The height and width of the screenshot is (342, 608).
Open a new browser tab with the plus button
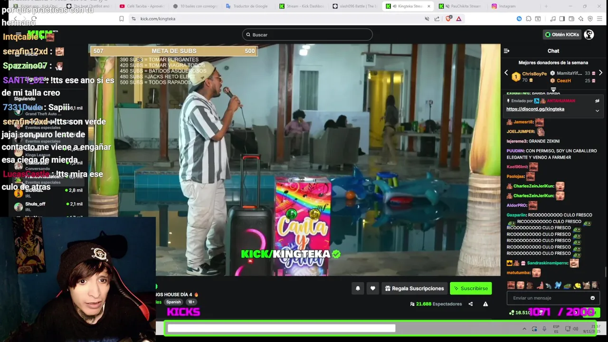click(x=546, y=6)
